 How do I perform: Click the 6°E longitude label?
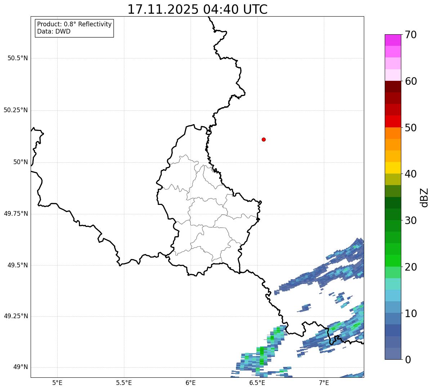point(191,382)
